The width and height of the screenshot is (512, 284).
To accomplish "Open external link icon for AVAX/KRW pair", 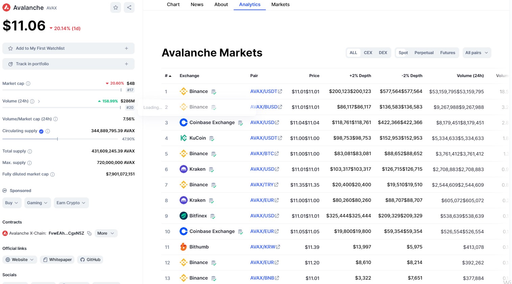I will pos(278,247).
